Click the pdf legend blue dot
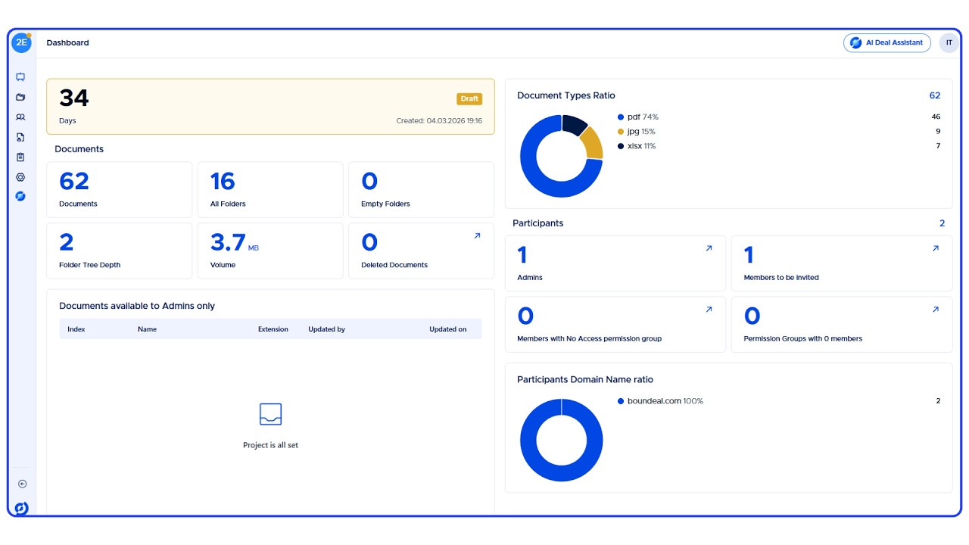This screenshot has width=969, height=545. 621,117
